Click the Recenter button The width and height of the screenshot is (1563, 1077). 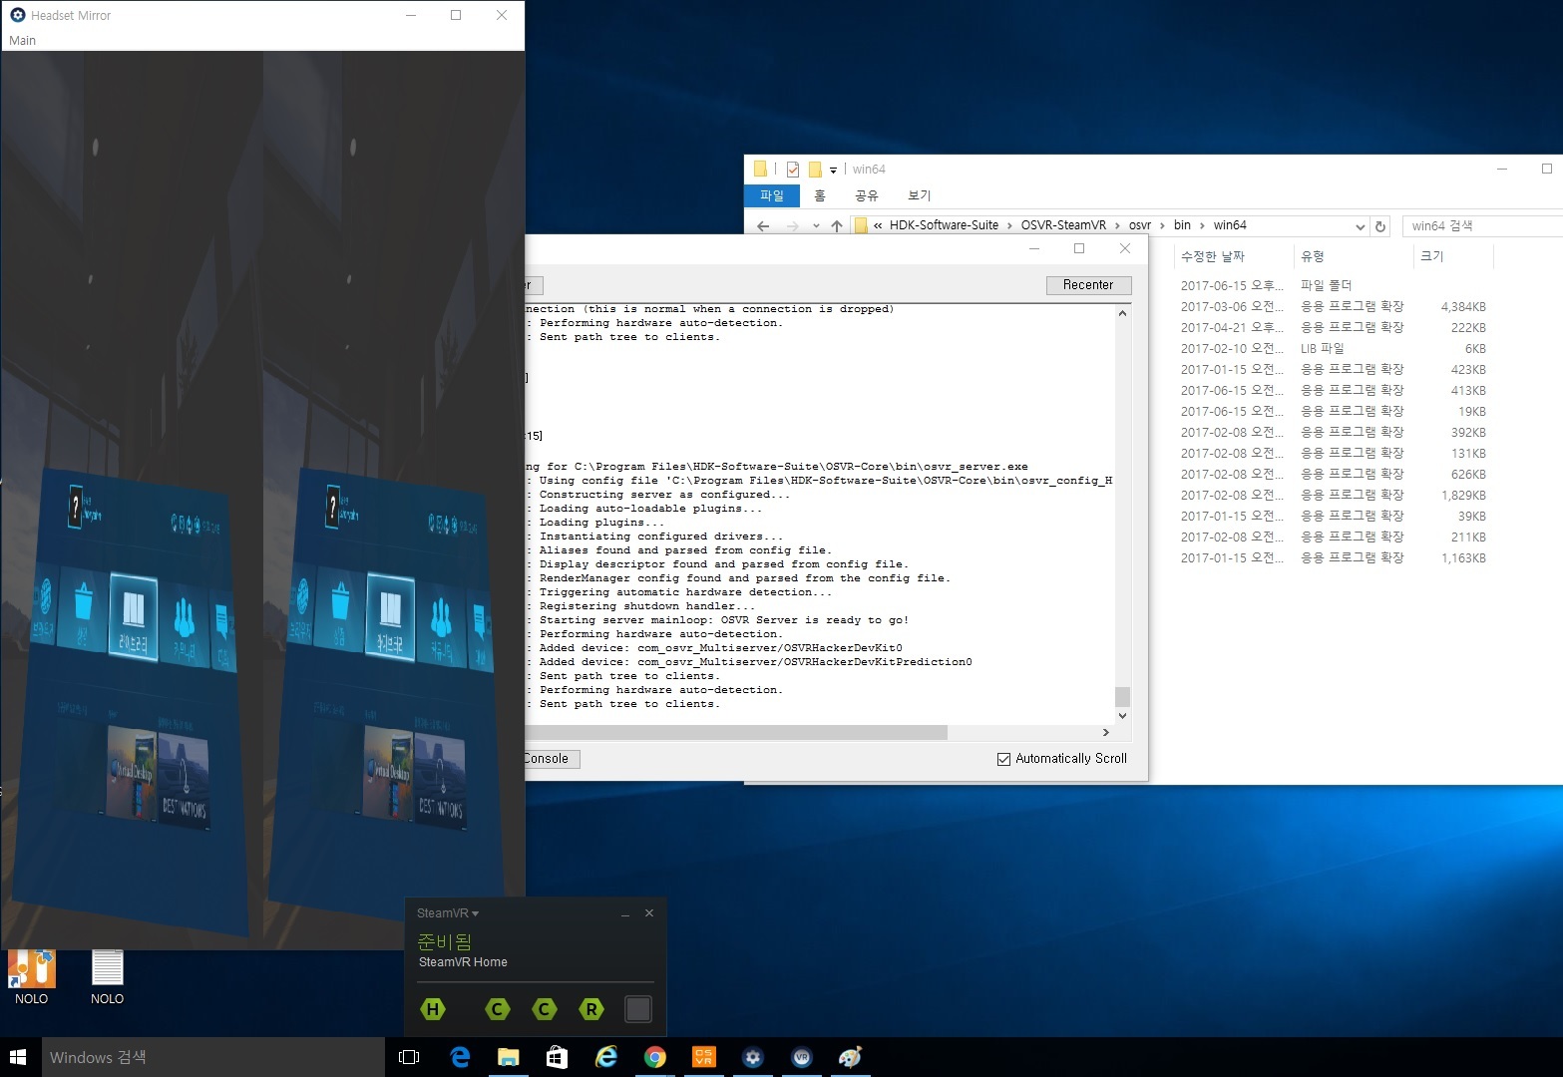pos(1088,285)
